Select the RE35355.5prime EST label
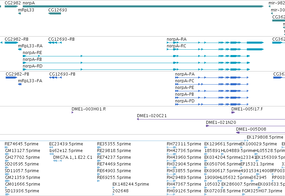The image size is (285, 196). tap(114, 144)
